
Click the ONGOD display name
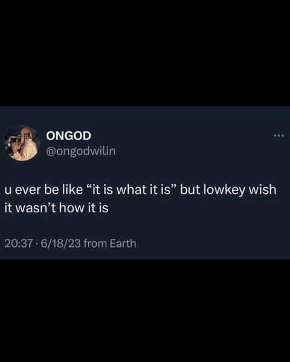pyautogui.click(x=68, y=136)
